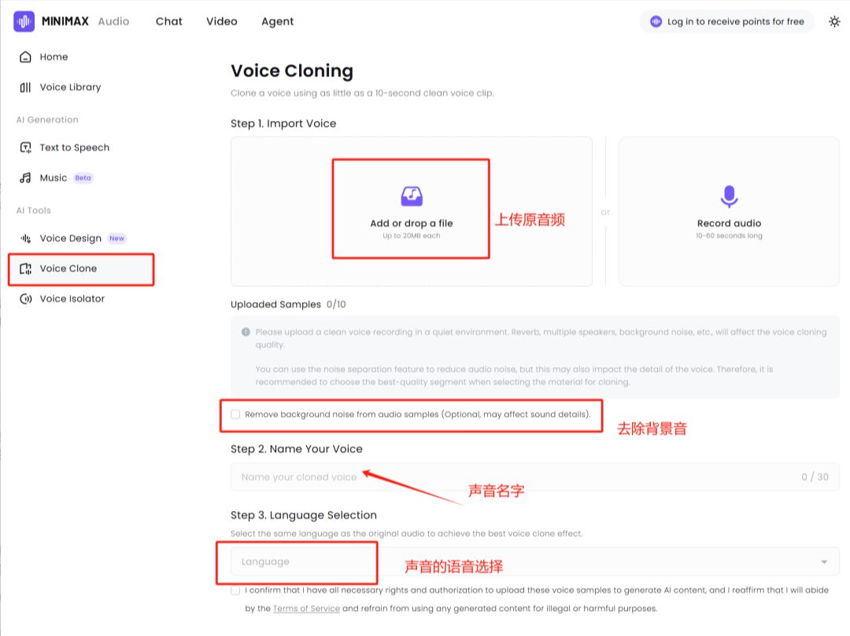Toggle light/dark mode with the sun icon

point(834,21)
